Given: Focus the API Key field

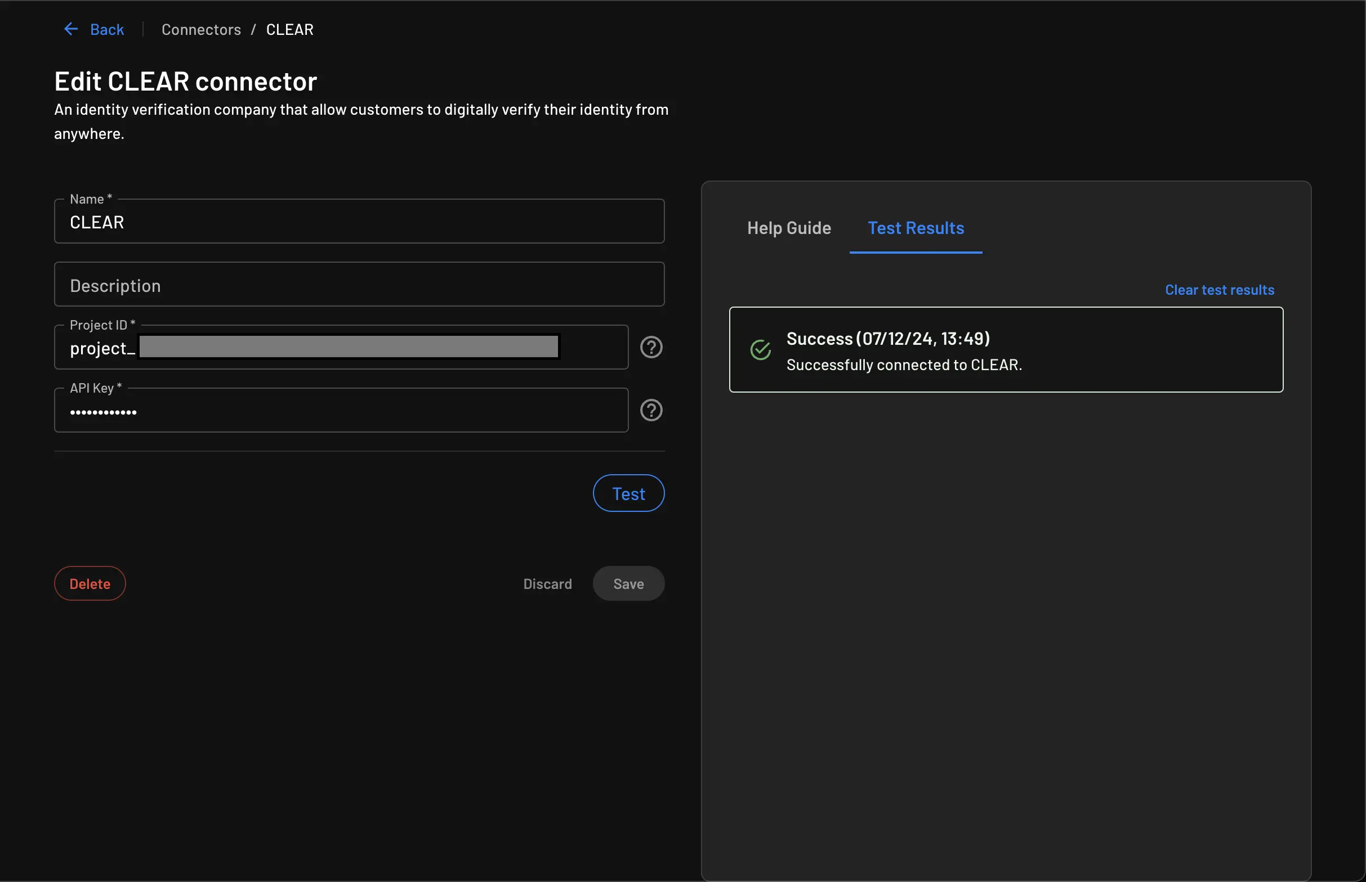Looking at the screenshot, I should click(x=341, y=411).
